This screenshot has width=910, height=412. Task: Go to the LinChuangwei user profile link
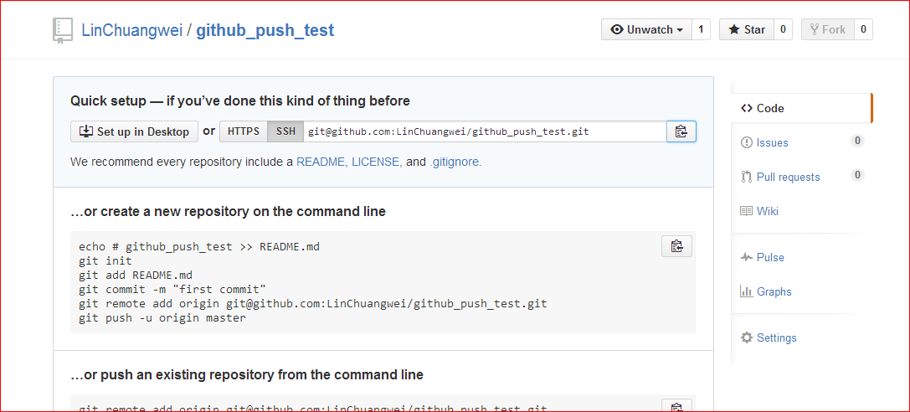pyautogui.click(x=131, y=30)
